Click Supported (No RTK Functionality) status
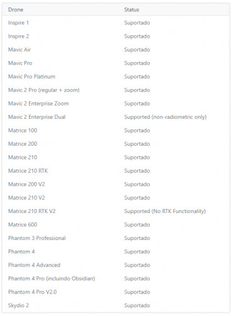 pos(165,211)
